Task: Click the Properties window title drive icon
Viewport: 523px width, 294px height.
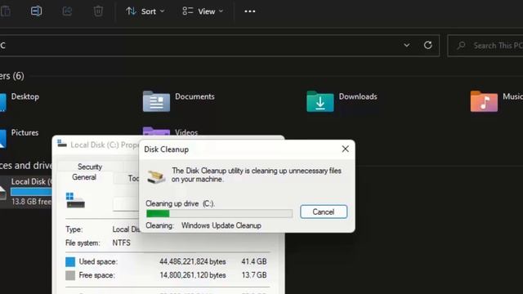Action: tap(62, 144)
